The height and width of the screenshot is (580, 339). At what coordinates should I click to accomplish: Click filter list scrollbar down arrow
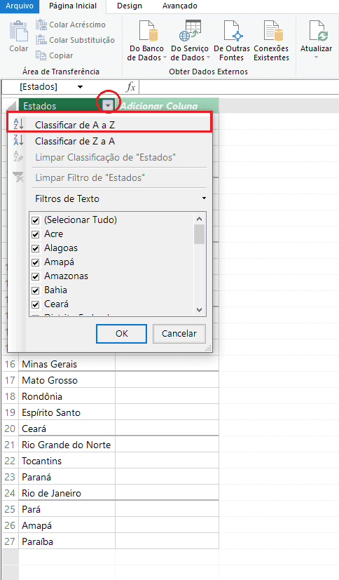(x=200, y=310)
